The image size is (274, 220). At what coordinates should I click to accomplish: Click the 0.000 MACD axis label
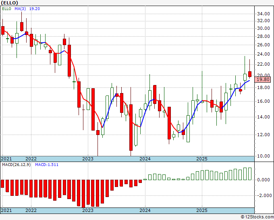pyautogui.click(x=264, y=180)
